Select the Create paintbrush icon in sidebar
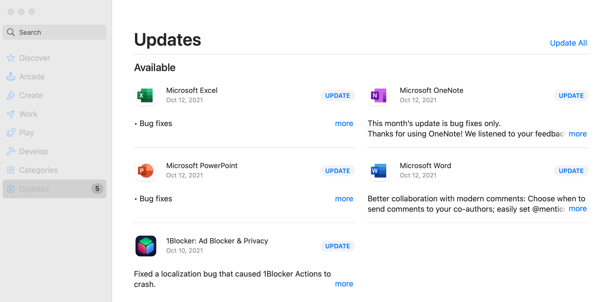 (x=11, y=95)
